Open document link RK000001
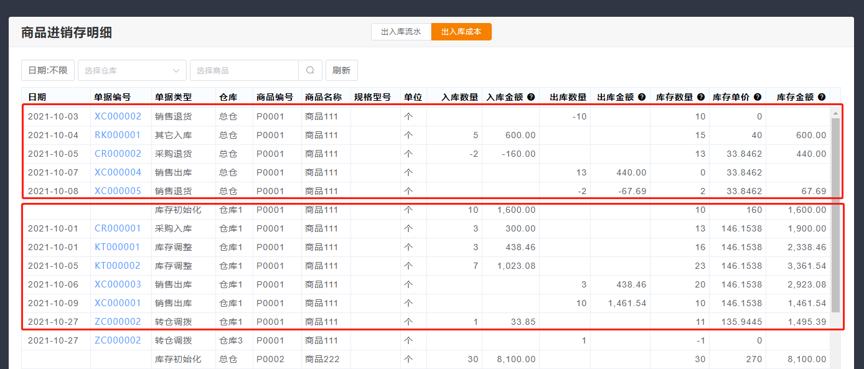The width and height of the screenshot is (864, 369). tap(118, 135)
